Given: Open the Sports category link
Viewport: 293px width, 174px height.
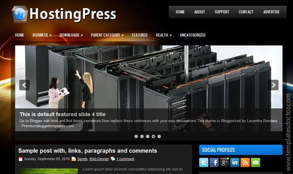Looking at the screenshot, I should coord(82,159).
